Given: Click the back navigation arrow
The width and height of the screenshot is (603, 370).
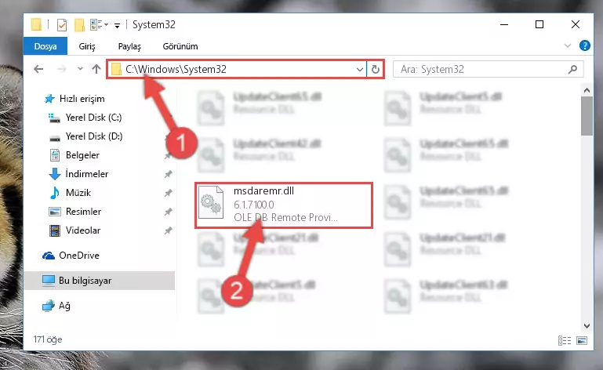Looking at the screenshot, I should 38,69.
